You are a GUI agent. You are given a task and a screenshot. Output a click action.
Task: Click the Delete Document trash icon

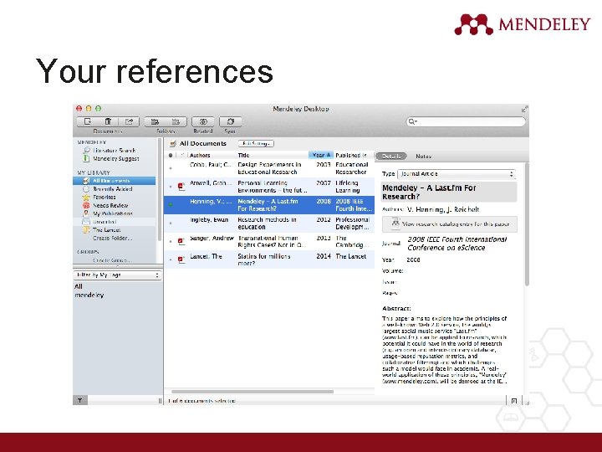click(108, 121)
